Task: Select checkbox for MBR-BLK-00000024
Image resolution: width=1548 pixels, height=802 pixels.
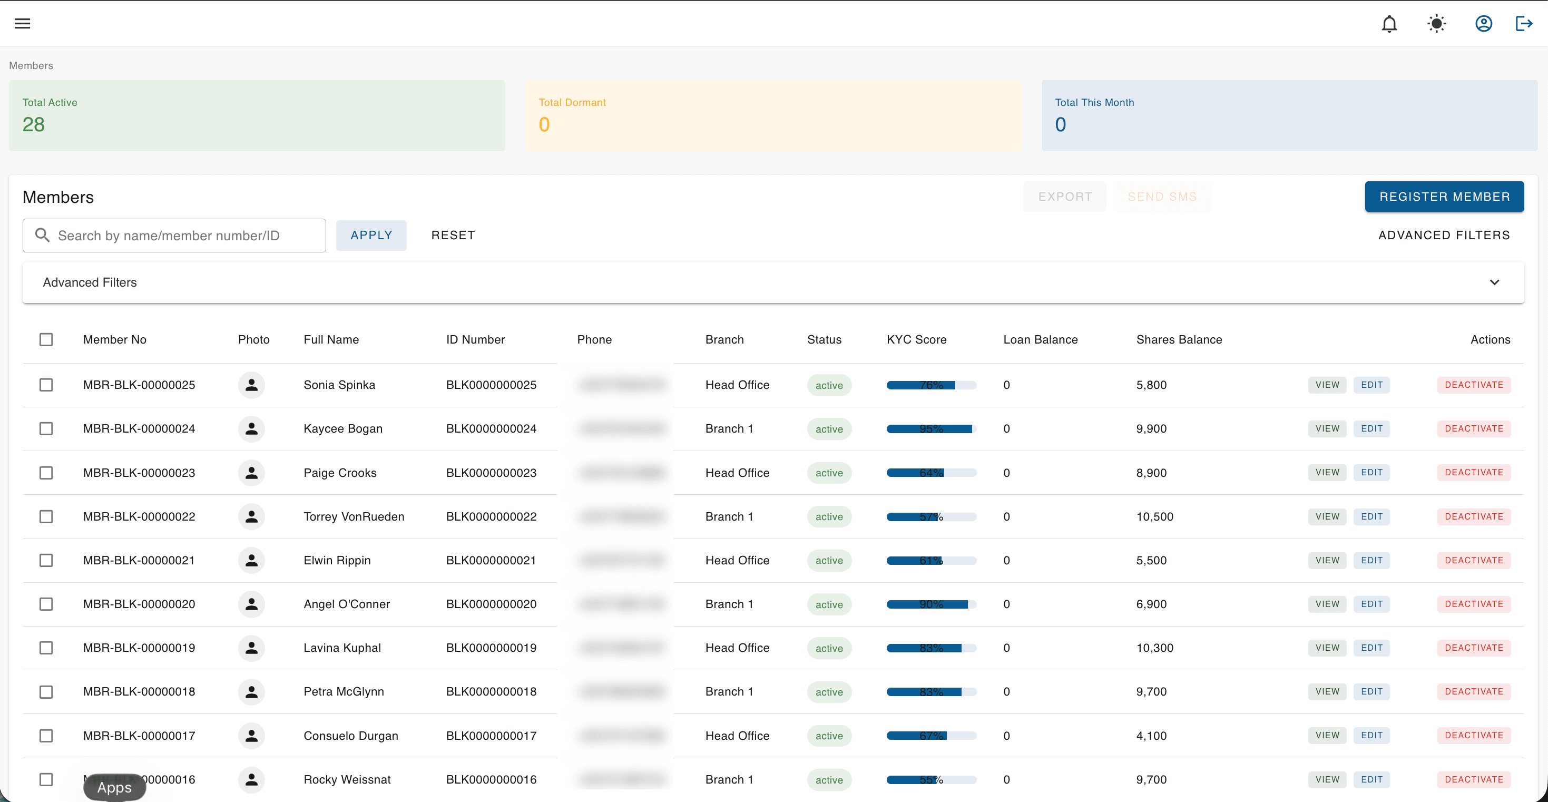Action: point(46,428)
